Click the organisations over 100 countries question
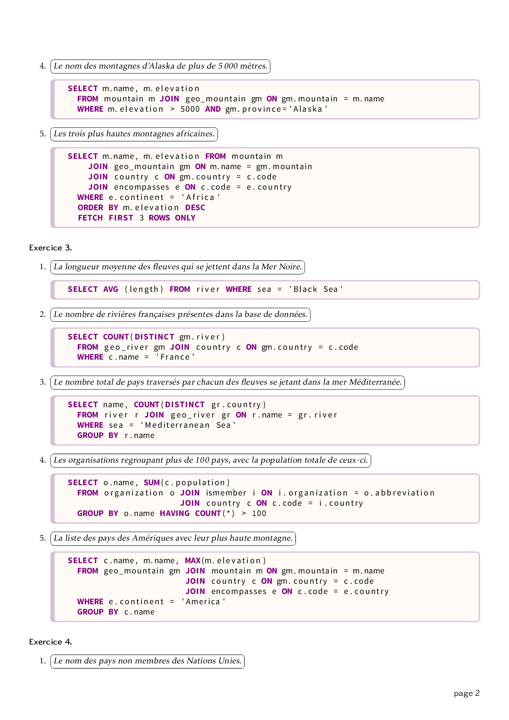The width and height of the screenshot is (509, 720). [x=210, y=460]
